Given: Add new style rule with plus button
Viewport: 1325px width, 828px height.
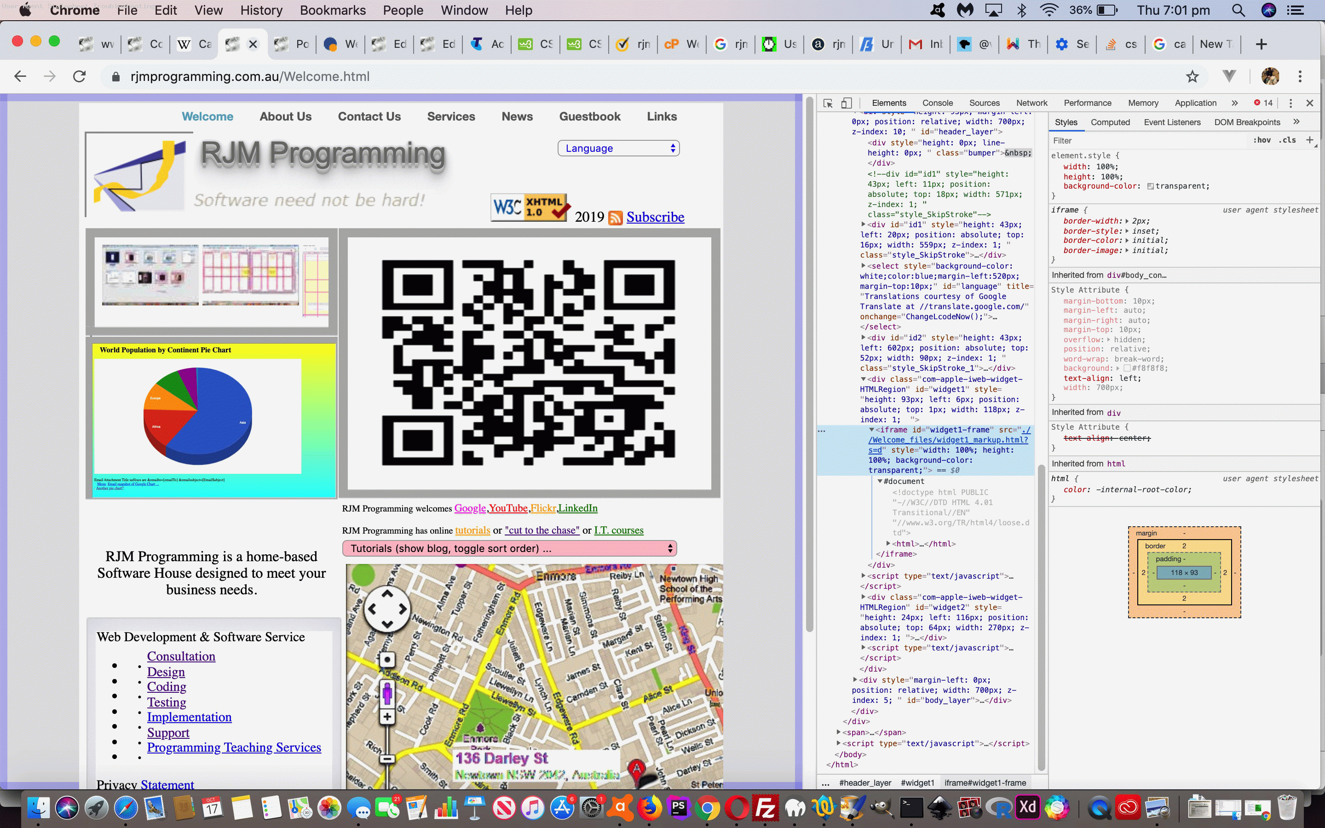Looking at the screenshot, I should click(x=1310, y=140).
